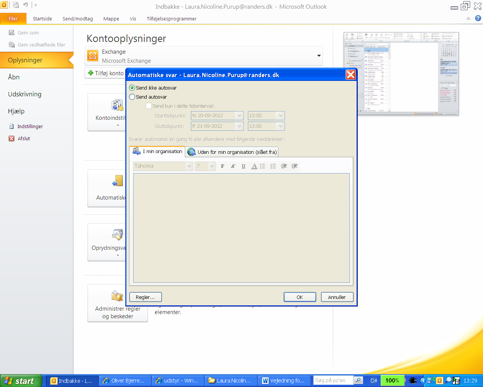Screen dimensions: 483x387
Task: Switch to I min organisation tab
Action: click(x=157, y=152)
